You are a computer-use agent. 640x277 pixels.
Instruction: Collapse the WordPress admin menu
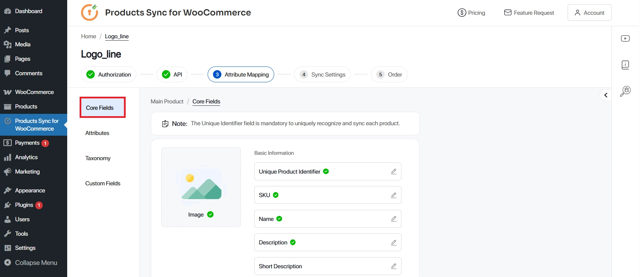tap(34, 263)
